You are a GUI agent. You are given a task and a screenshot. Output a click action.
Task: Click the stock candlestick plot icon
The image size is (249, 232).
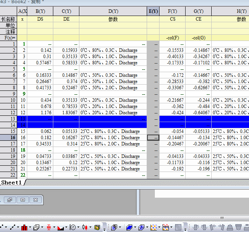point(85,227)
